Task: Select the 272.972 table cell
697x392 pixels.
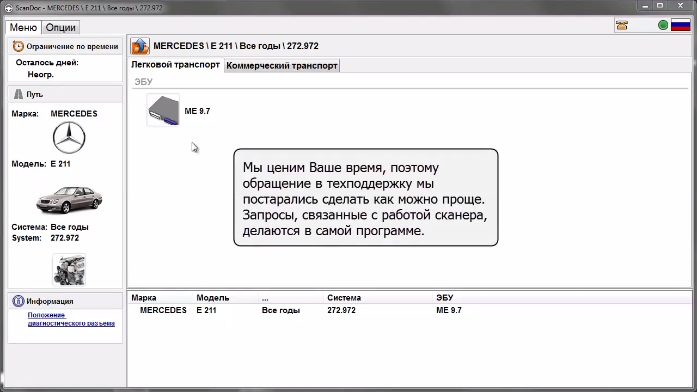Action: click(341, 310)
